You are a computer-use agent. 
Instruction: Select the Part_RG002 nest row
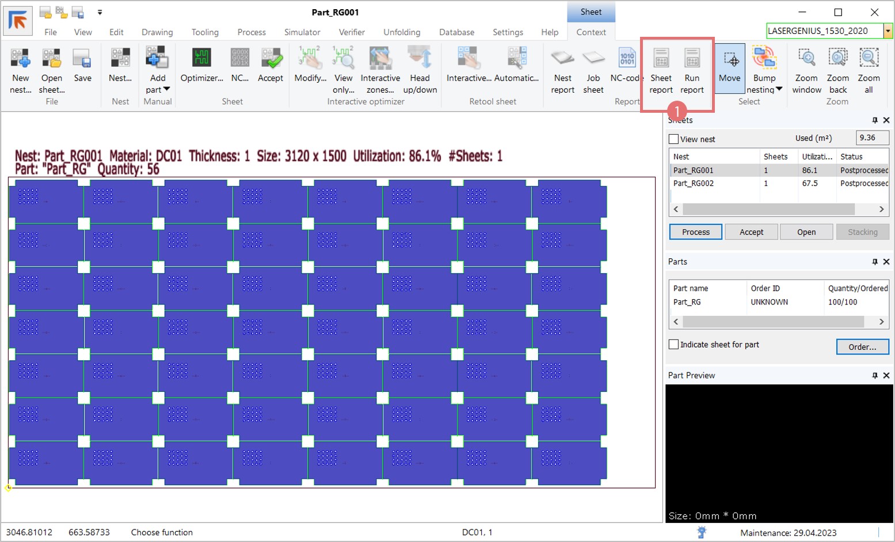point(694,184)
